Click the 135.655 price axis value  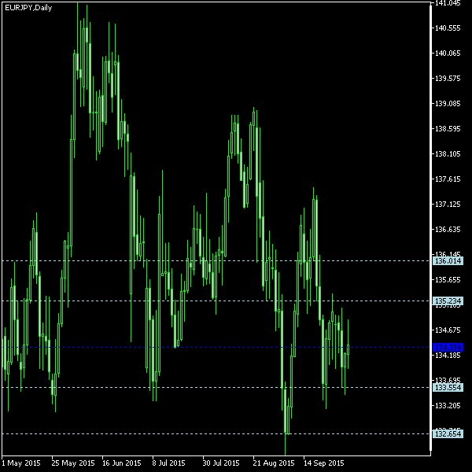pos(448,280)
